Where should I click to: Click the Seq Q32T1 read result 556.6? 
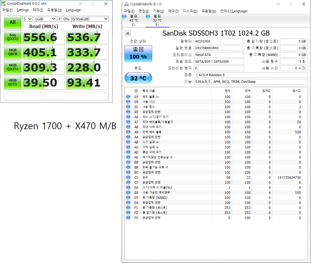coord(44,37)
